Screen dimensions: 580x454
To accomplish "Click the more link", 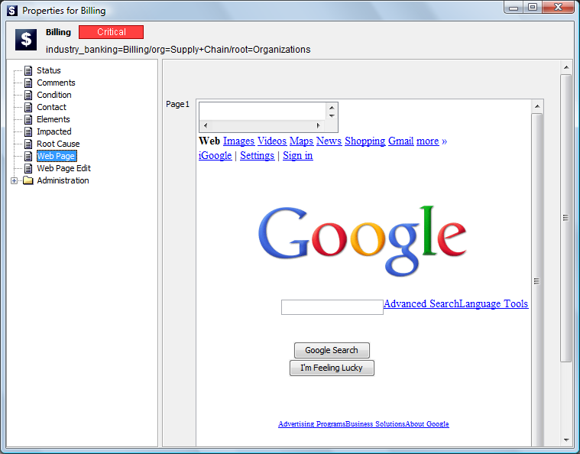I will pos(428,141).
